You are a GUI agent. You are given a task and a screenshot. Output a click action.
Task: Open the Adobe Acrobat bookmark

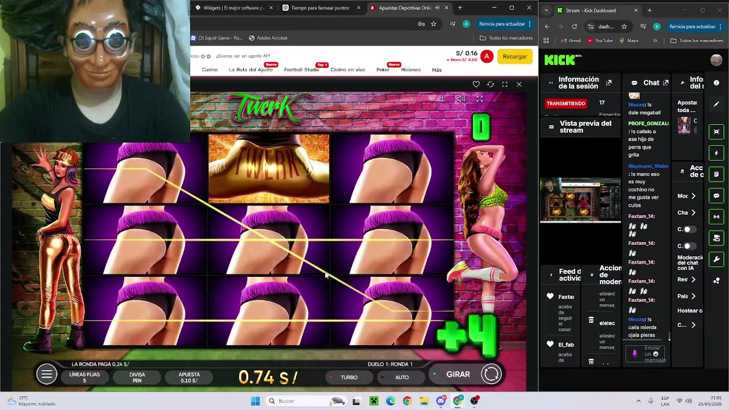[x=268, y=38]
